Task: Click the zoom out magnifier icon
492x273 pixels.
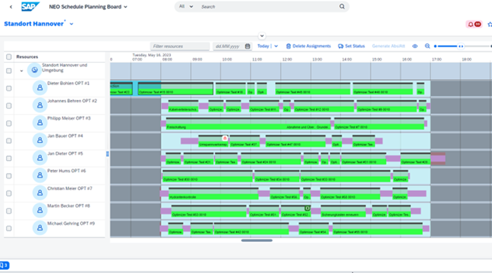Action: pyautogui.click(x=427, y=46)
